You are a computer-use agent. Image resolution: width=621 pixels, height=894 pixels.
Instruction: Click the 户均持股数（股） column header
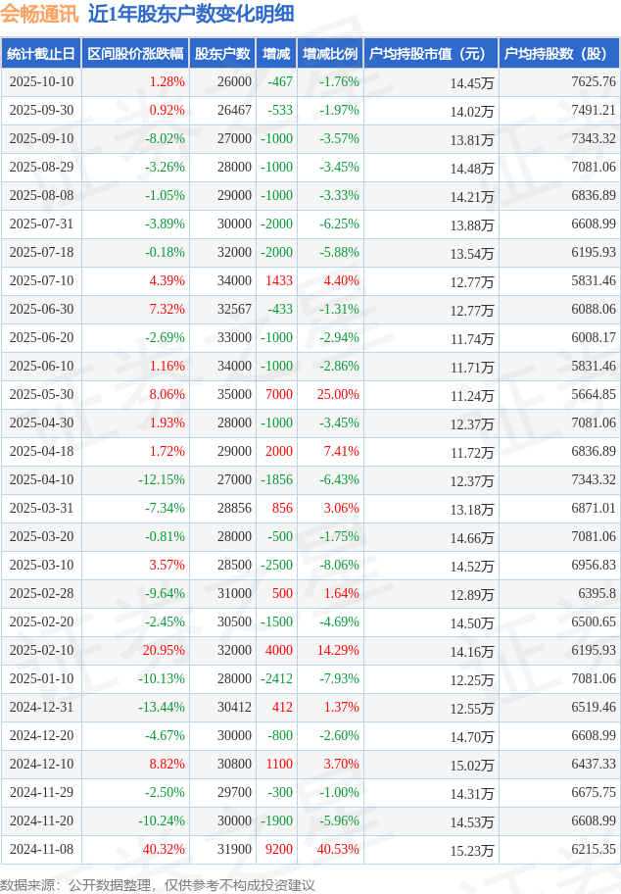point(559,54)
